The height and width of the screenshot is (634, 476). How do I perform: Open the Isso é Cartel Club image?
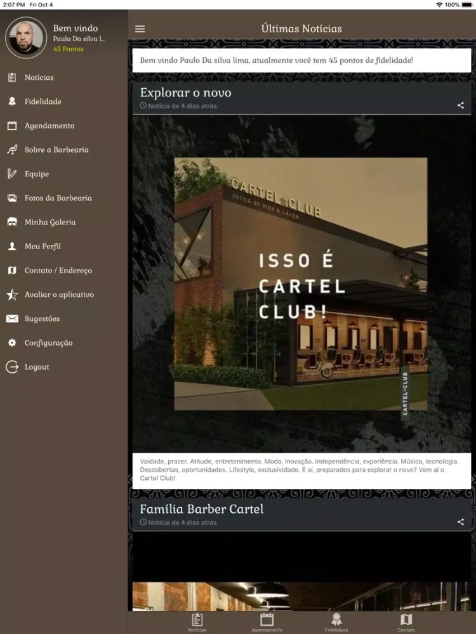[x=301, y=284]
